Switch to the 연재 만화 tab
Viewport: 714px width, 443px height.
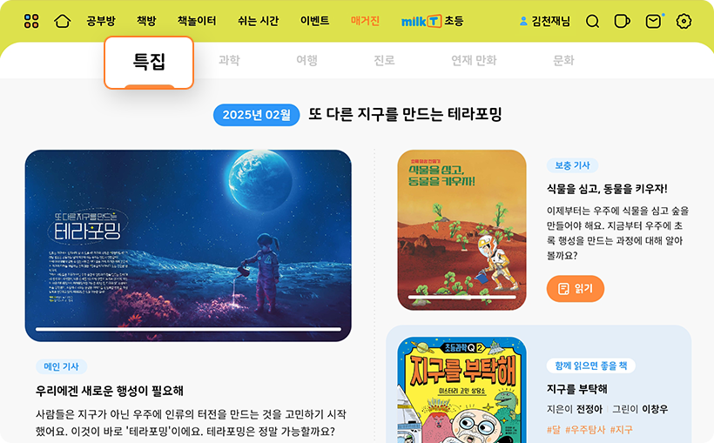[x=474, y=60]
